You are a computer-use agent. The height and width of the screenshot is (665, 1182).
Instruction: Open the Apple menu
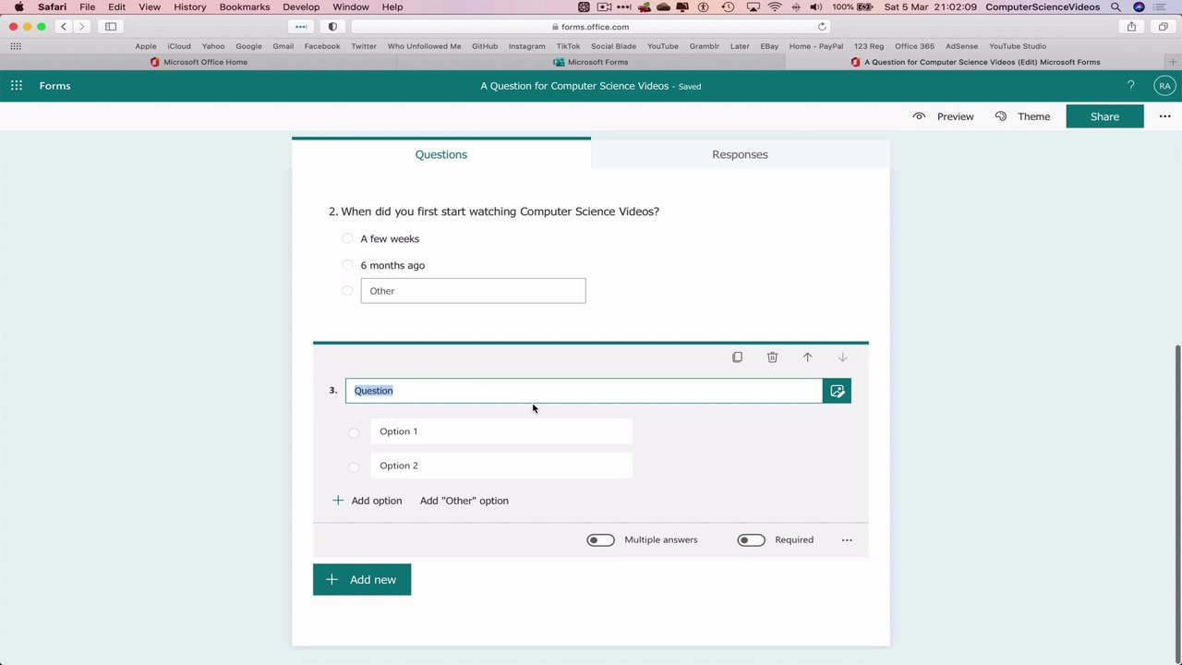tap(18, 7)
